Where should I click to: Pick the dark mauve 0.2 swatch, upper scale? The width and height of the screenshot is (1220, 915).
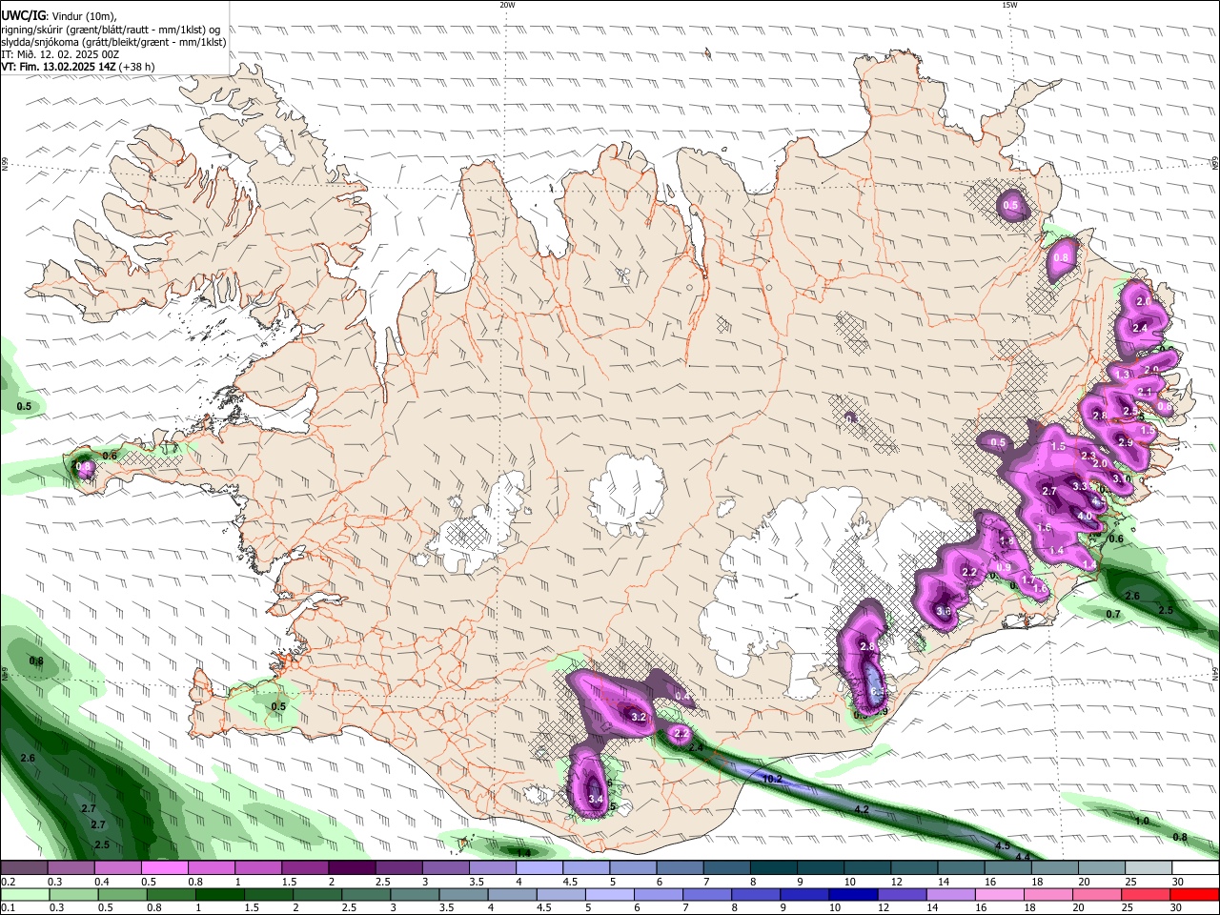[24, 868]
